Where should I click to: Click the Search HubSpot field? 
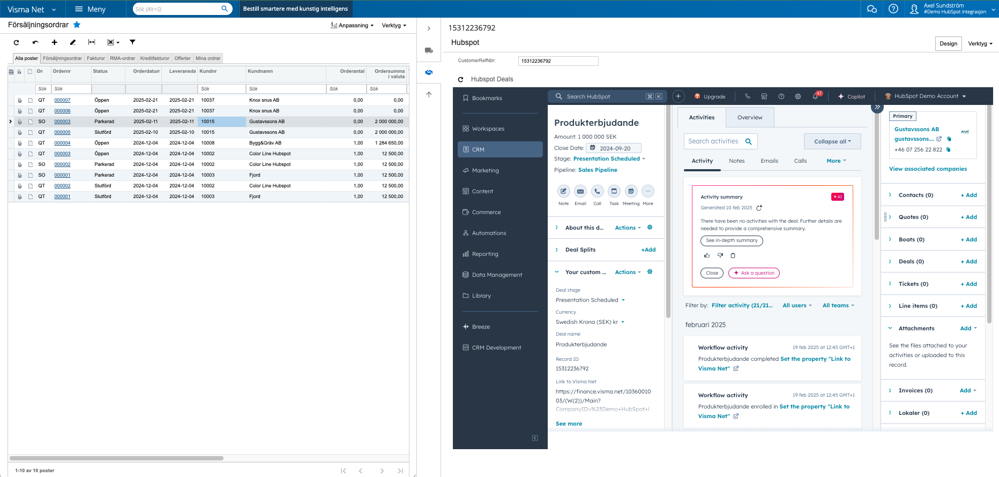607,96
